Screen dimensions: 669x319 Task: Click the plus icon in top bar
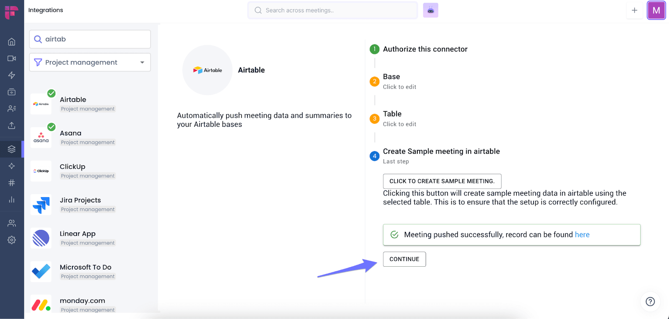click(x=634, y=10)
